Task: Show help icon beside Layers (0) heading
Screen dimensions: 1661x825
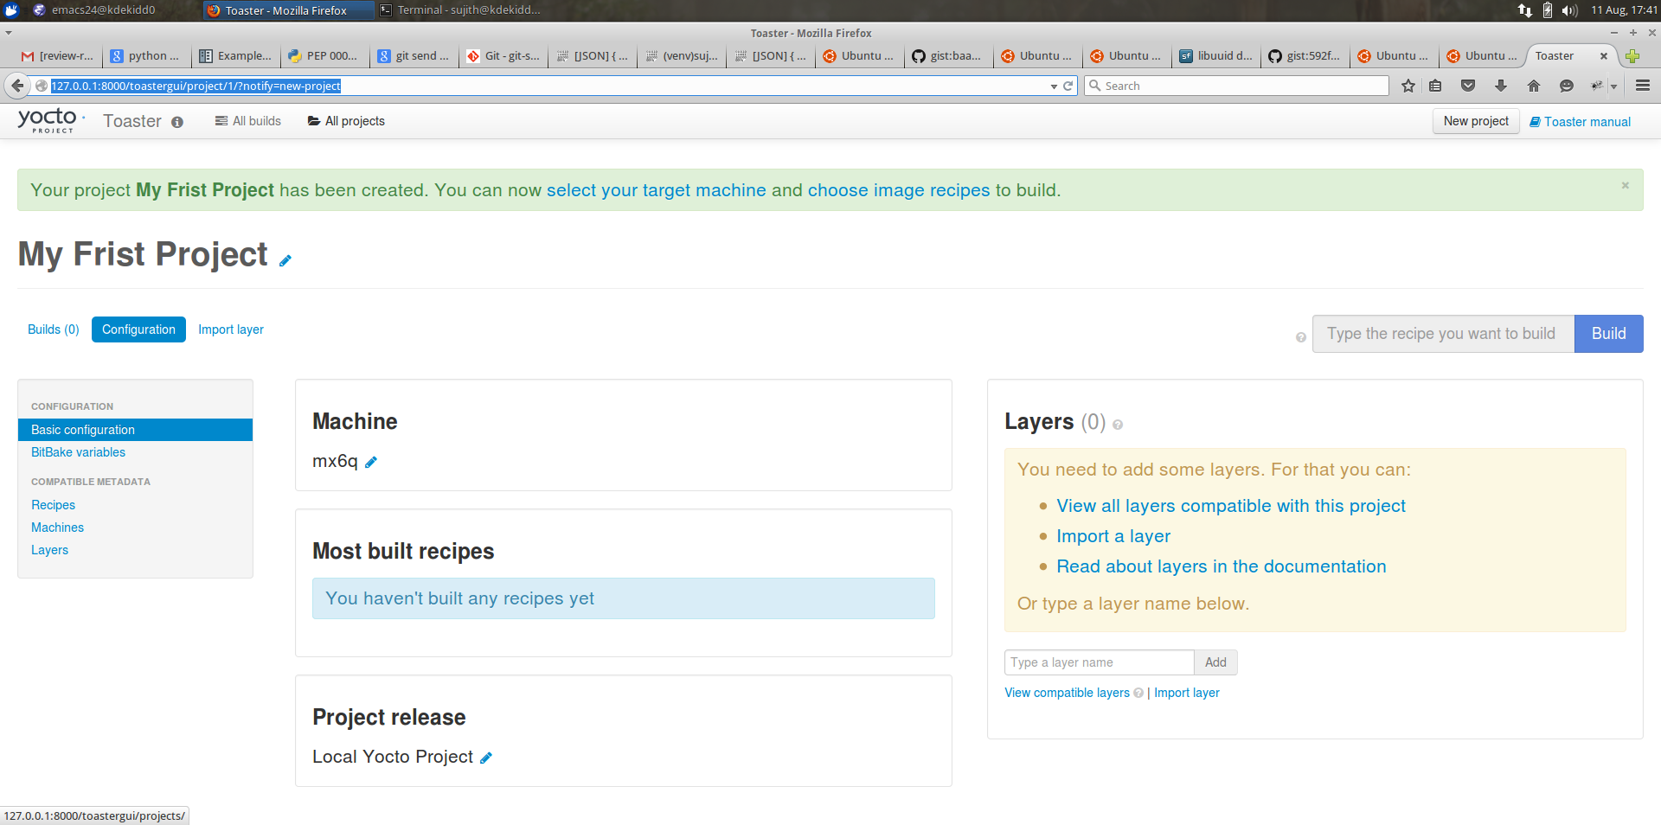Action: click(x=1118, y=425)
